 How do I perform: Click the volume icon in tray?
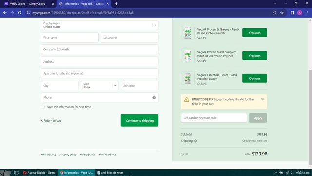[292, 173]
